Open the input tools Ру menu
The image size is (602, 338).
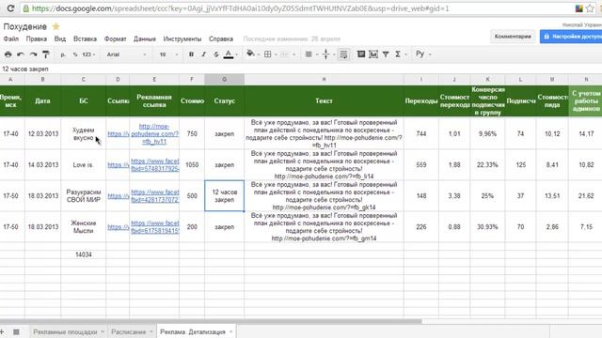[x=422, y=54]
